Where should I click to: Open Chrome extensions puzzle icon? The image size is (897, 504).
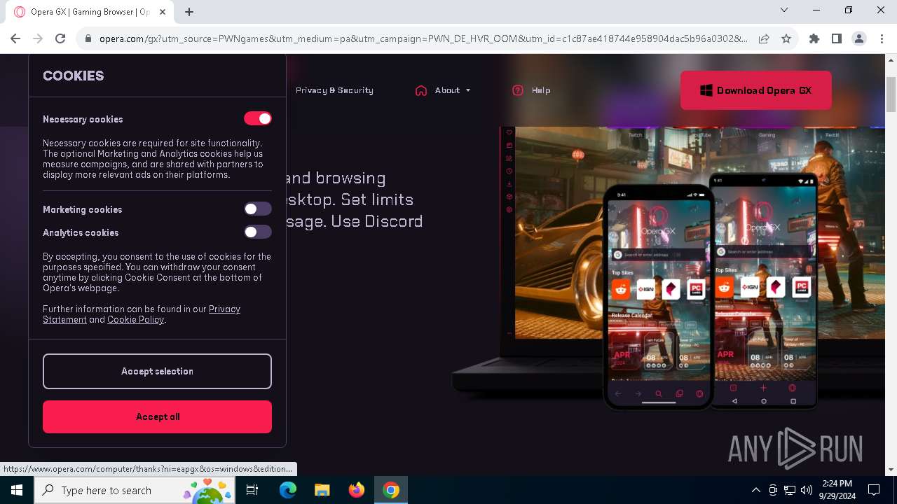814,39
